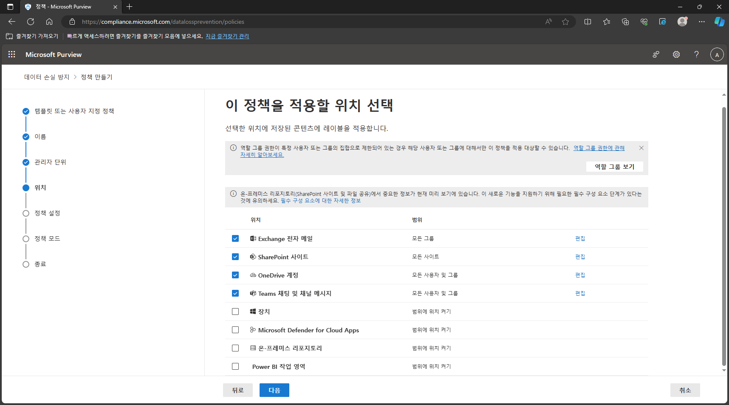Open split screen view icon
Viewport: 729px width, 405px height.
click(588, 22)
